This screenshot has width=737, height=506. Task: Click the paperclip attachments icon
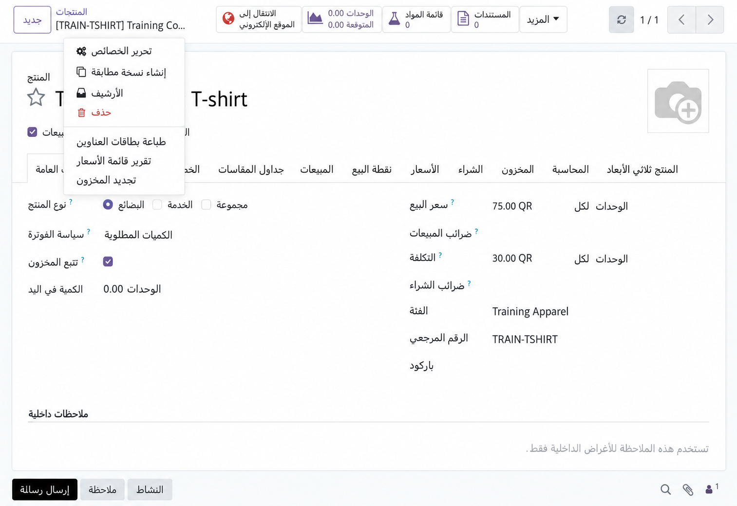tap(688, 489)
